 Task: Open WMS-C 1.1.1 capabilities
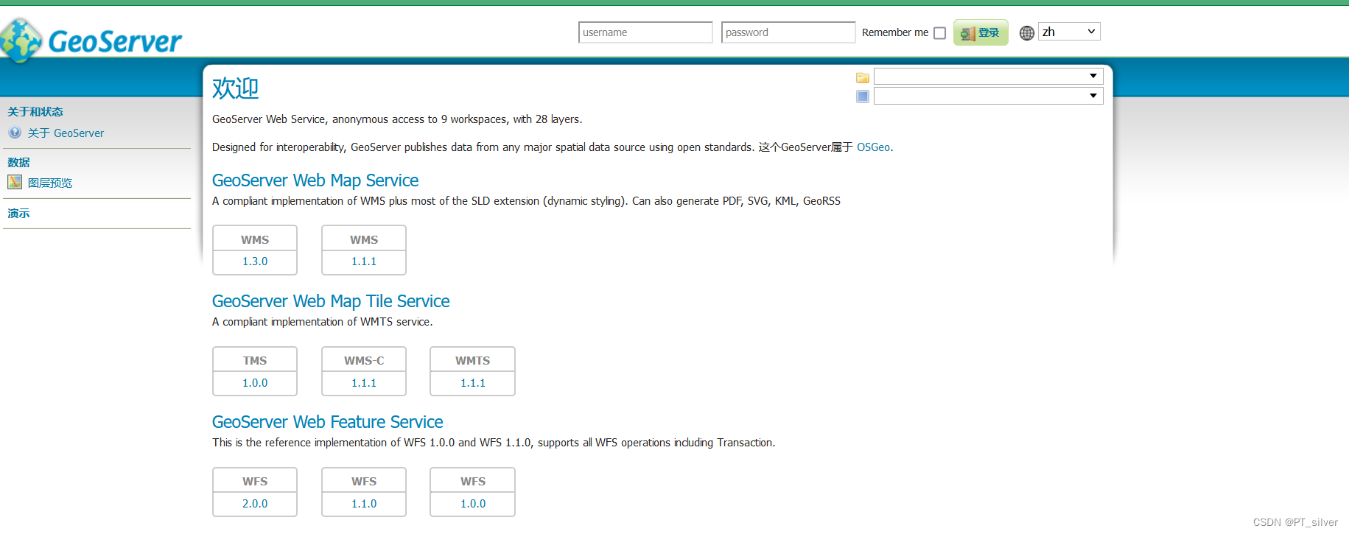pos(364,383)
